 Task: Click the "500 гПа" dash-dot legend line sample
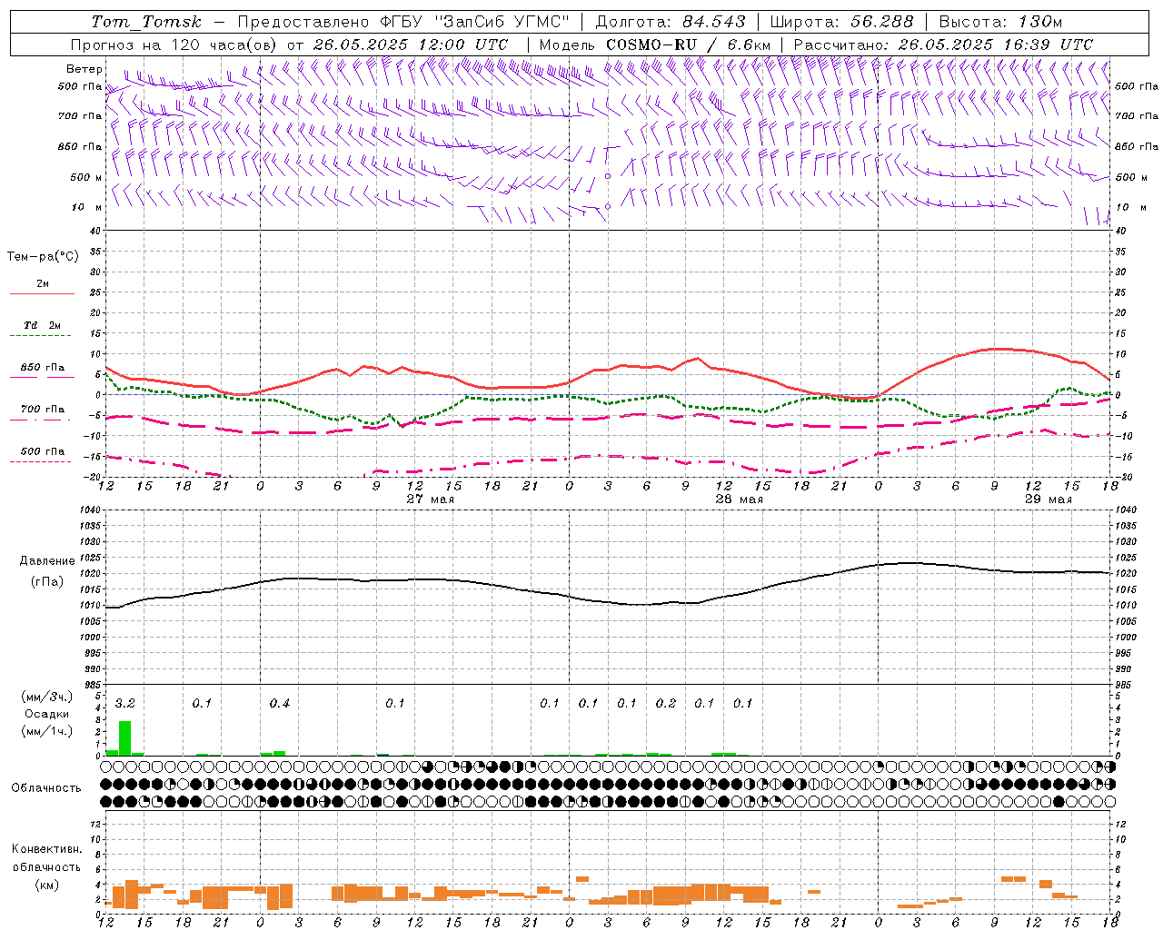[40, 461]
